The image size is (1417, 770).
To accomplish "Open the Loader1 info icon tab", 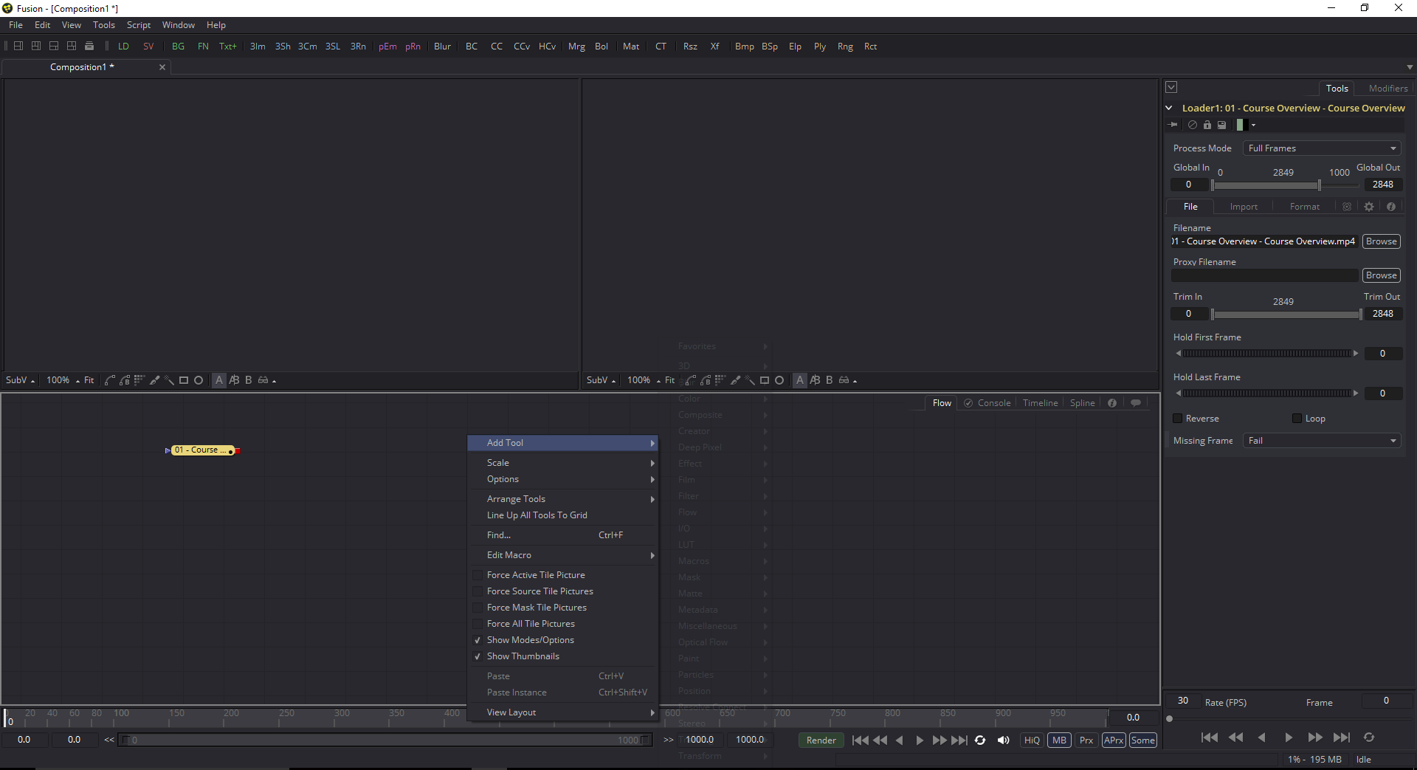I will [1391, 207].
